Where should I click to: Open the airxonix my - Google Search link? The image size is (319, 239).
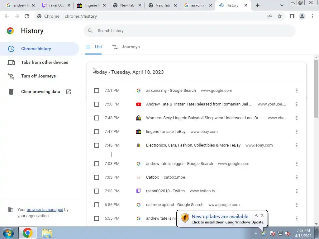coord(171,91)
